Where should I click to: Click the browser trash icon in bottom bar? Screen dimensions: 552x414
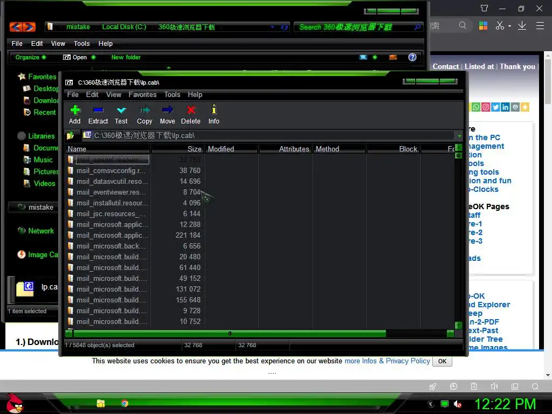click(474, 386)
